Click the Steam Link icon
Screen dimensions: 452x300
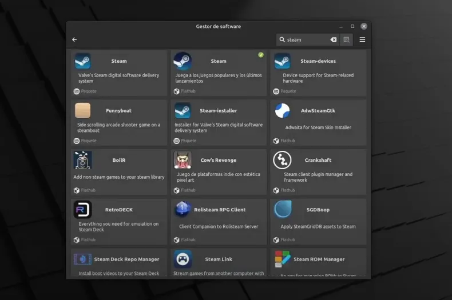(183, 259)
